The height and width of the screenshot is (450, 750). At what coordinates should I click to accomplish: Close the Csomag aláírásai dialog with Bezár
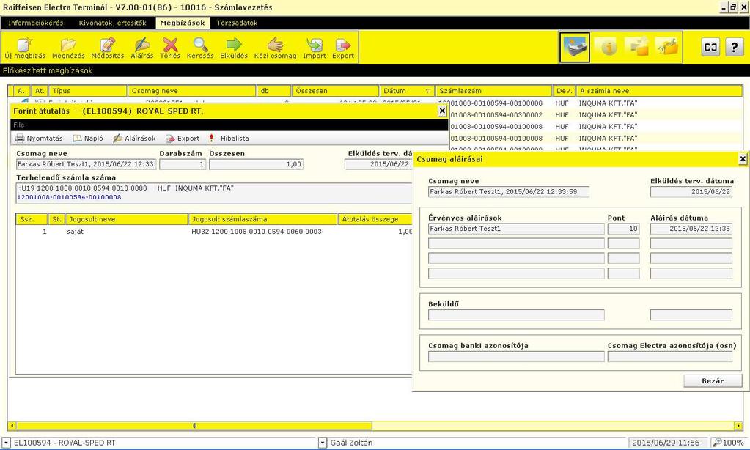(713, 380)
